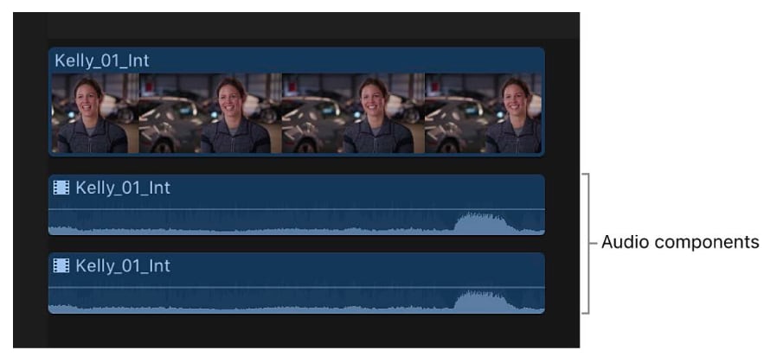This screenshot has width=777, height=363.
Task: Select the first Kelly_01_Int audio component label
Action: click(x=122, y=188)
